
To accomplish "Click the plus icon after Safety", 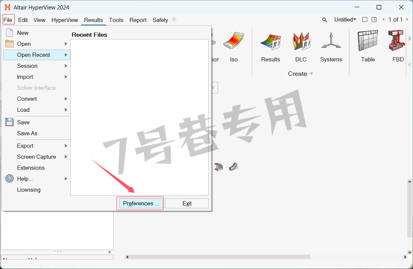I will coord(174,20).
